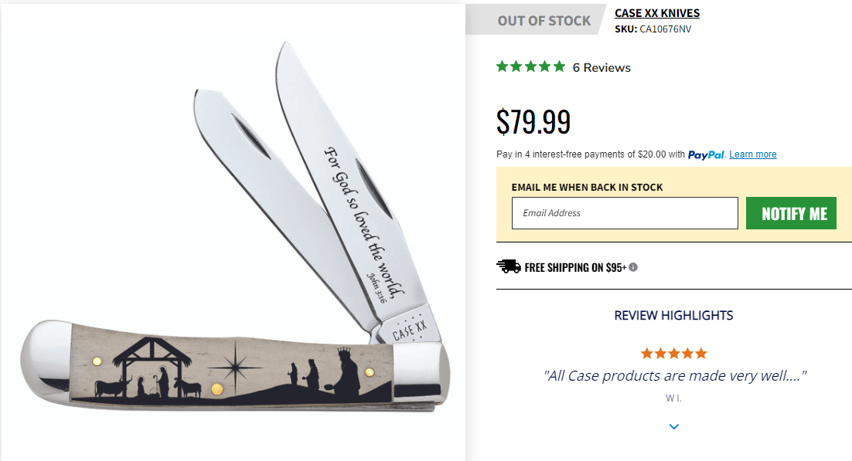Click the orange five-star review rating
This screenshot has height=461, width=852.
coord(673,354)
